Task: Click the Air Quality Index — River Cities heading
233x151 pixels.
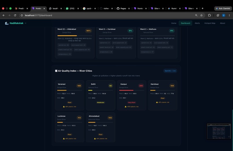Action: (x=75, y=71)
